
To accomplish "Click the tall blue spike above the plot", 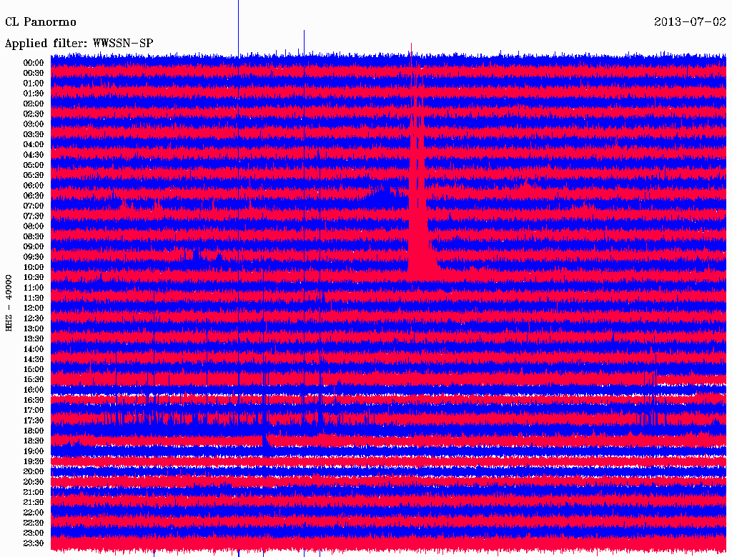I will (239, 28).
